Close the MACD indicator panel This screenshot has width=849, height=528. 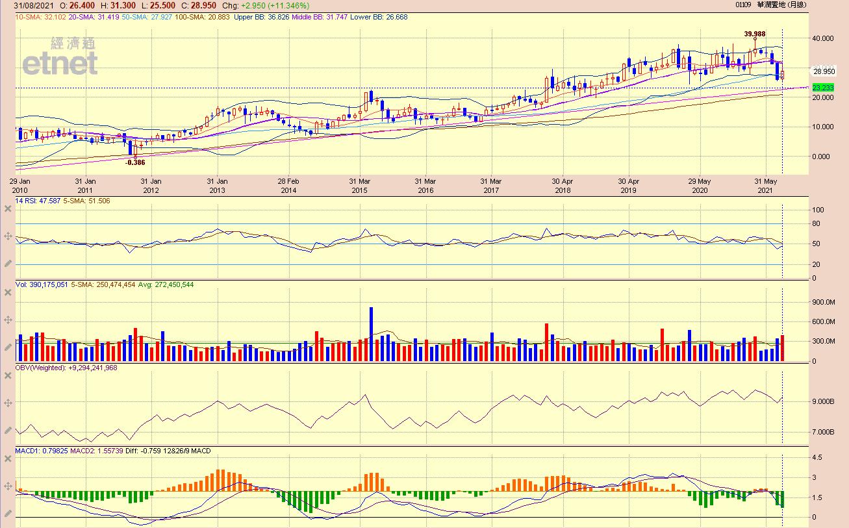8,459
